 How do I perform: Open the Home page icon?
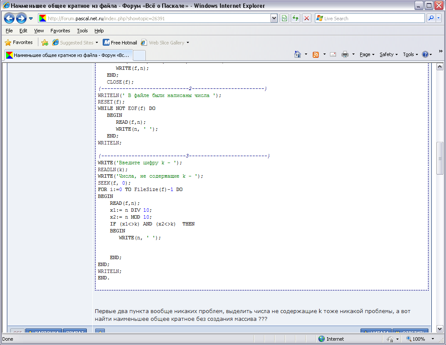click(x=297, y=54)
